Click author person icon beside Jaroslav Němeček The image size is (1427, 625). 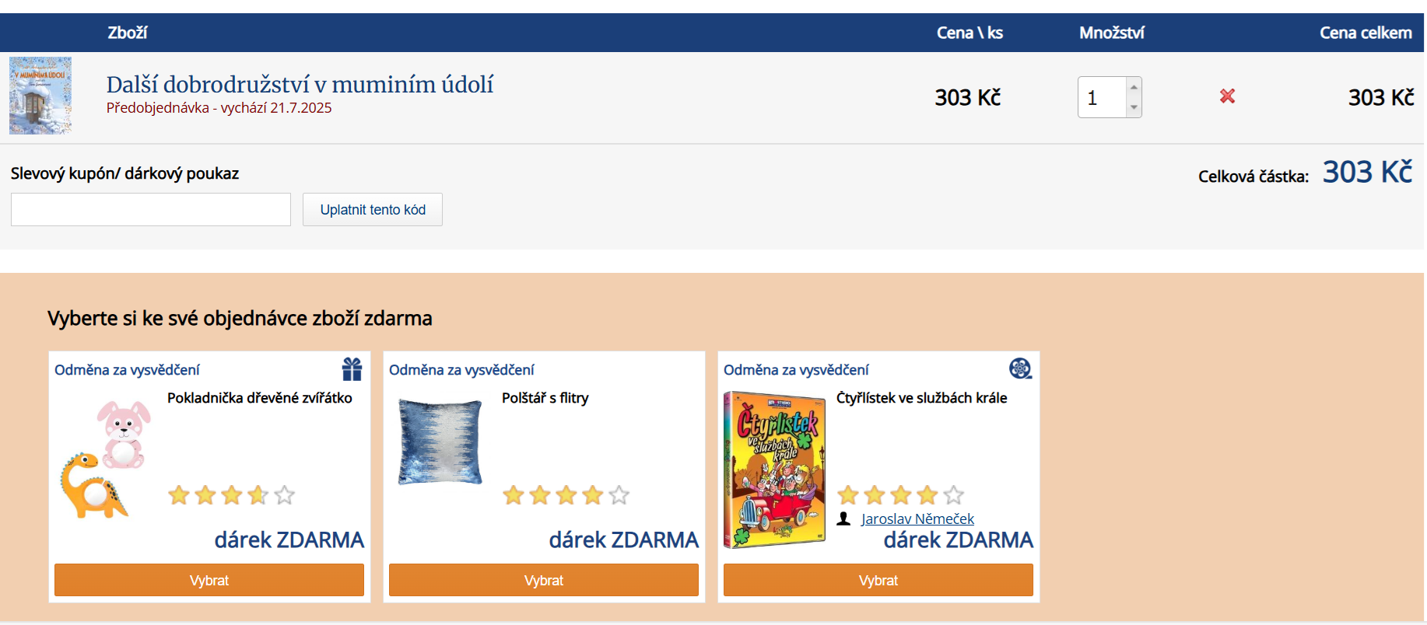pos(843,519)
